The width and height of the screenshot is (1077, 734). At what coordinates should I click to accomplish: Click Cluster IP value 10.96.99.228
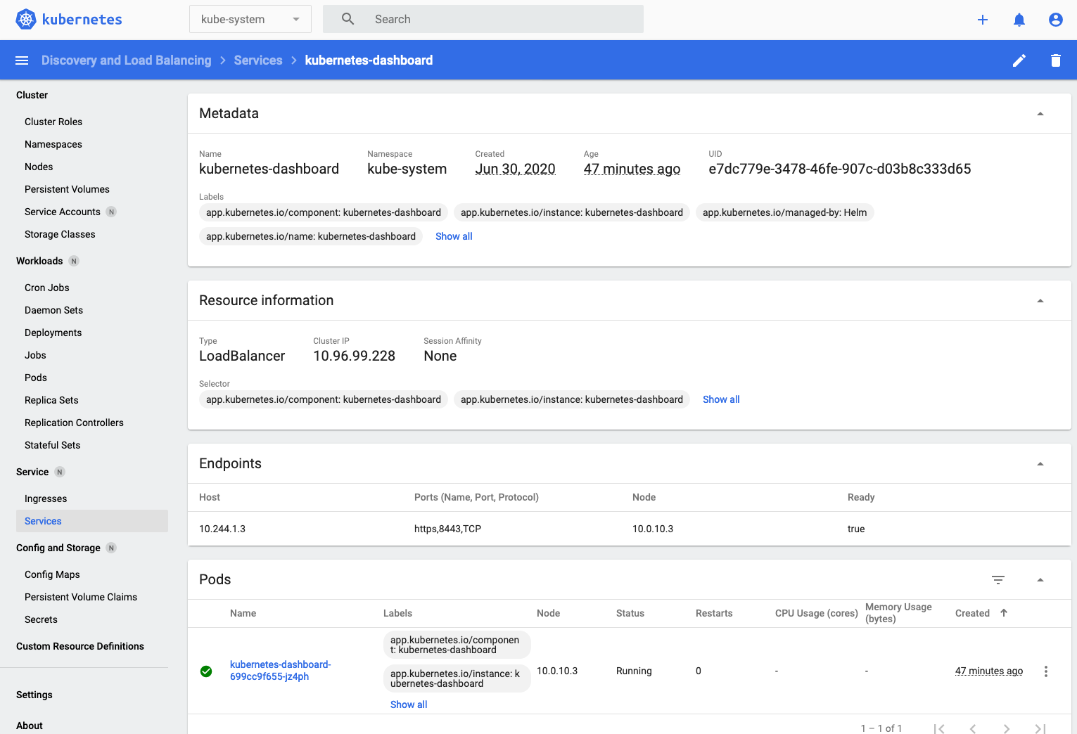coord(355,356)
